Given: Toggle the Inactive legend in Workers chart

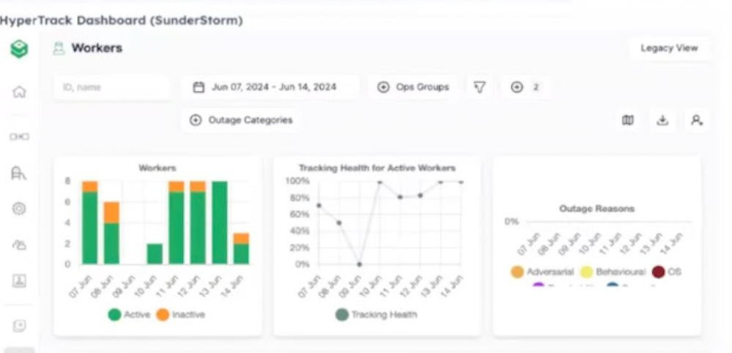Looking at the screenshot, I should pos(180,315).
